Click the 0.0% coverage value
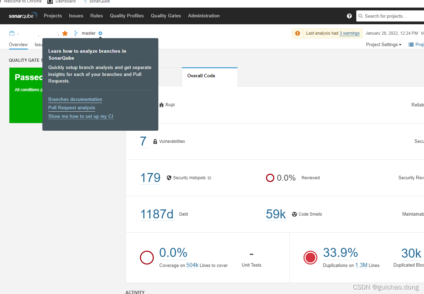The height and width of the screenshot is (294, 424). [173, 253]
